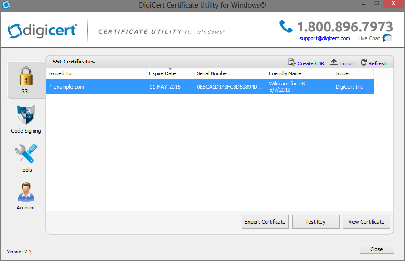This screenshot has width=405, height=261.
Task: Click the Close button at bottom
Action: tap(377, 249)
